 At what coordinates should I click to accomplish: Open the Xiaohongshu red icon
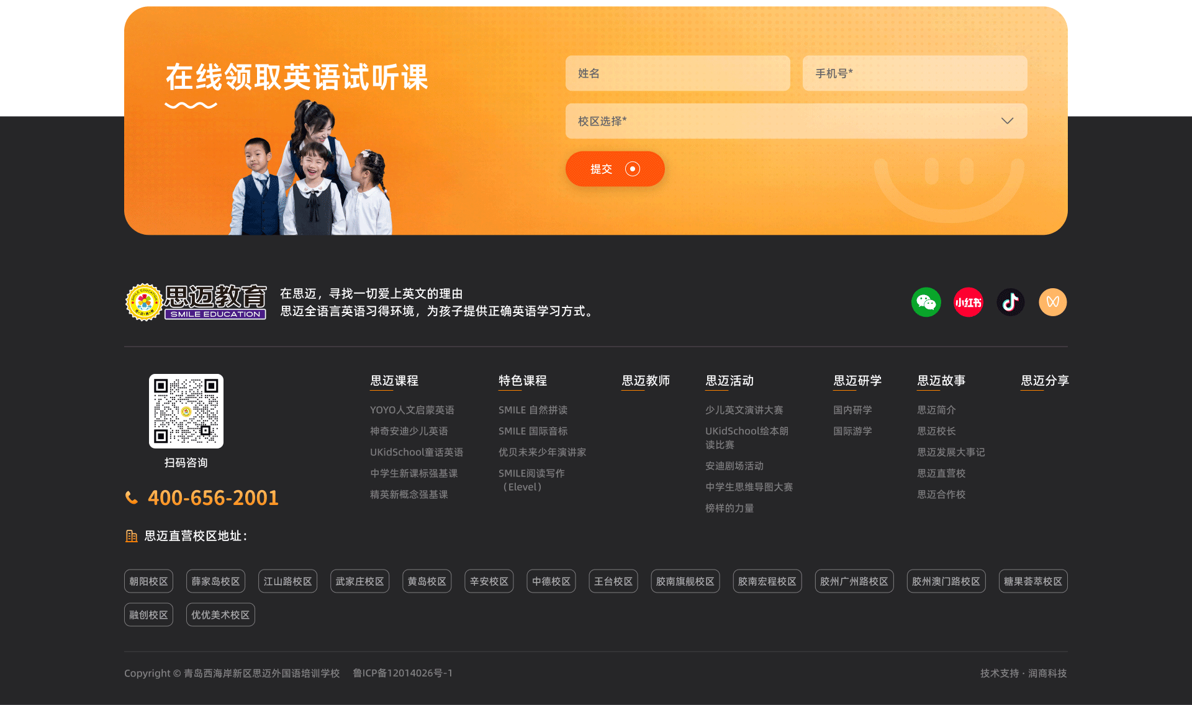[x=968, y=302]
